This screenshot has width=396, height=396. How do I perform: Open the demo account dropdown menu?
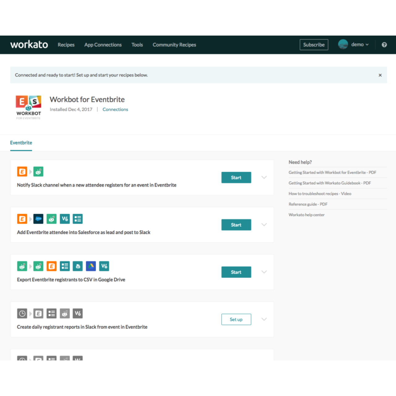coord(360,44)
